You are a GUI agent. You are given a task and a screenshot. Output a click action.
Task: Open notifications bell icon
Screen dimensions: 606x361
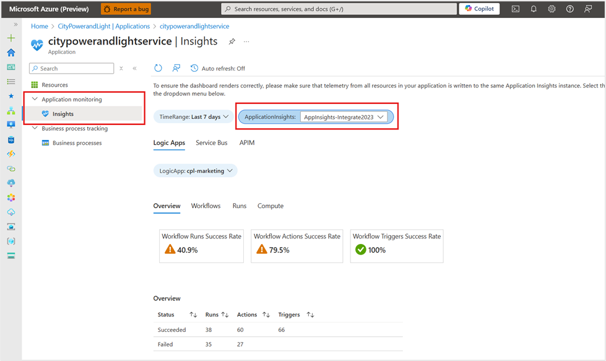[x=534, y=9]
